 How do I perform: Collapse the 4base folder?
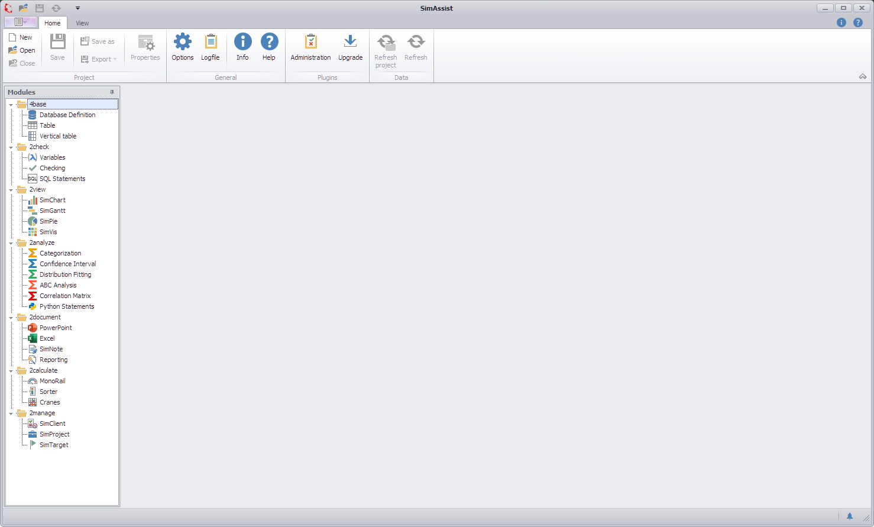(11, 104)
